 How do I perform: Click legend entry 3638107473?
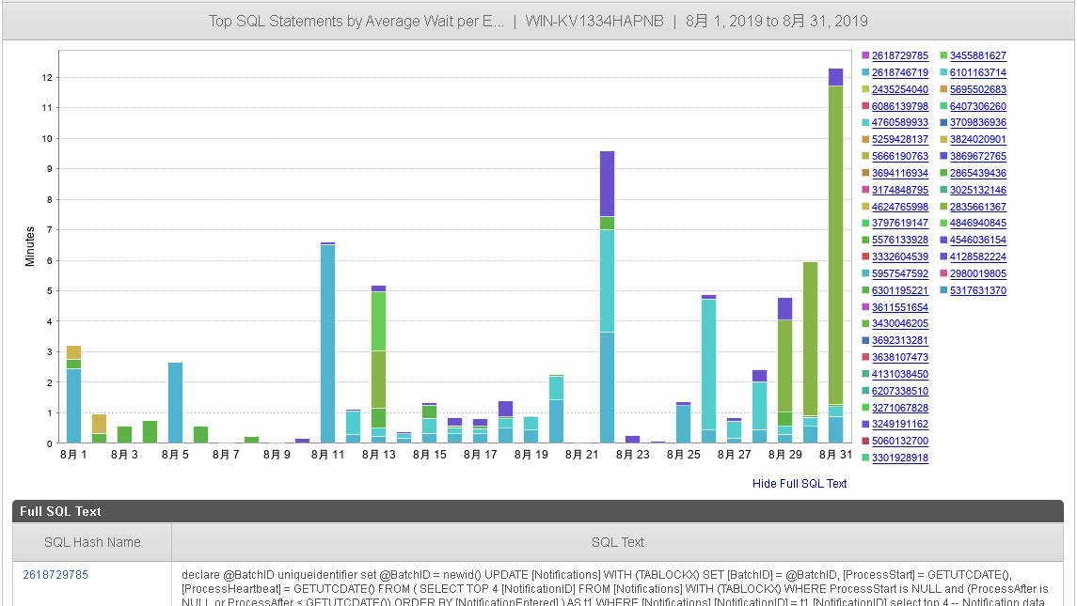[900, 357]
